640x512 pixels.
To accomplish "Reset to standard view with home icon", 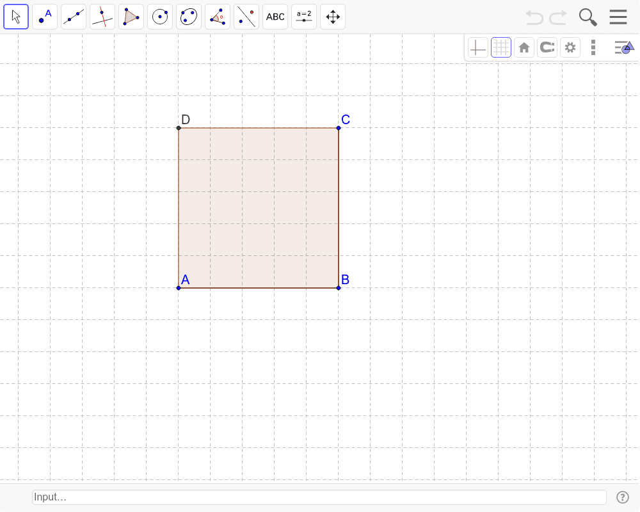I will click(524, 48).
